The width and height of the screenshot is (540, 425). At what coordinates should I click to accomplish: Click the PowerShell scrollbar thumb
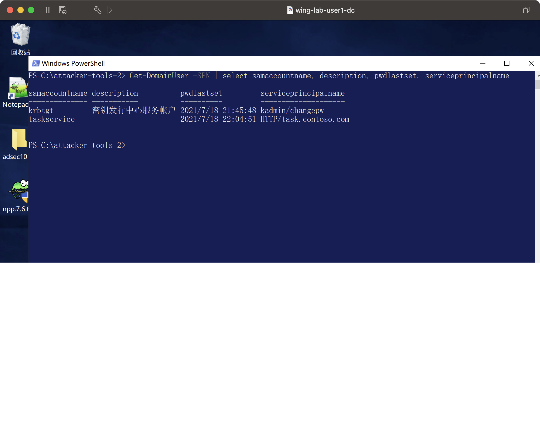537,84
